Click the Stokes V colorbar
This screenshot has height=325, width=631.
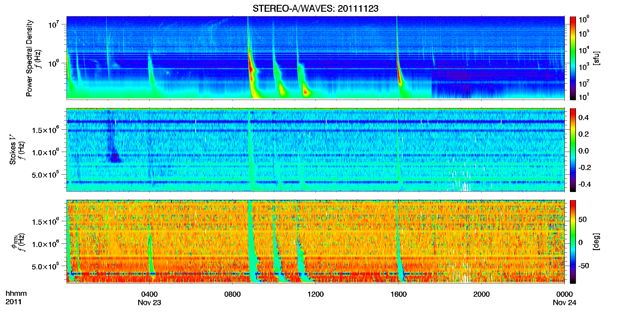coord(573,150)
